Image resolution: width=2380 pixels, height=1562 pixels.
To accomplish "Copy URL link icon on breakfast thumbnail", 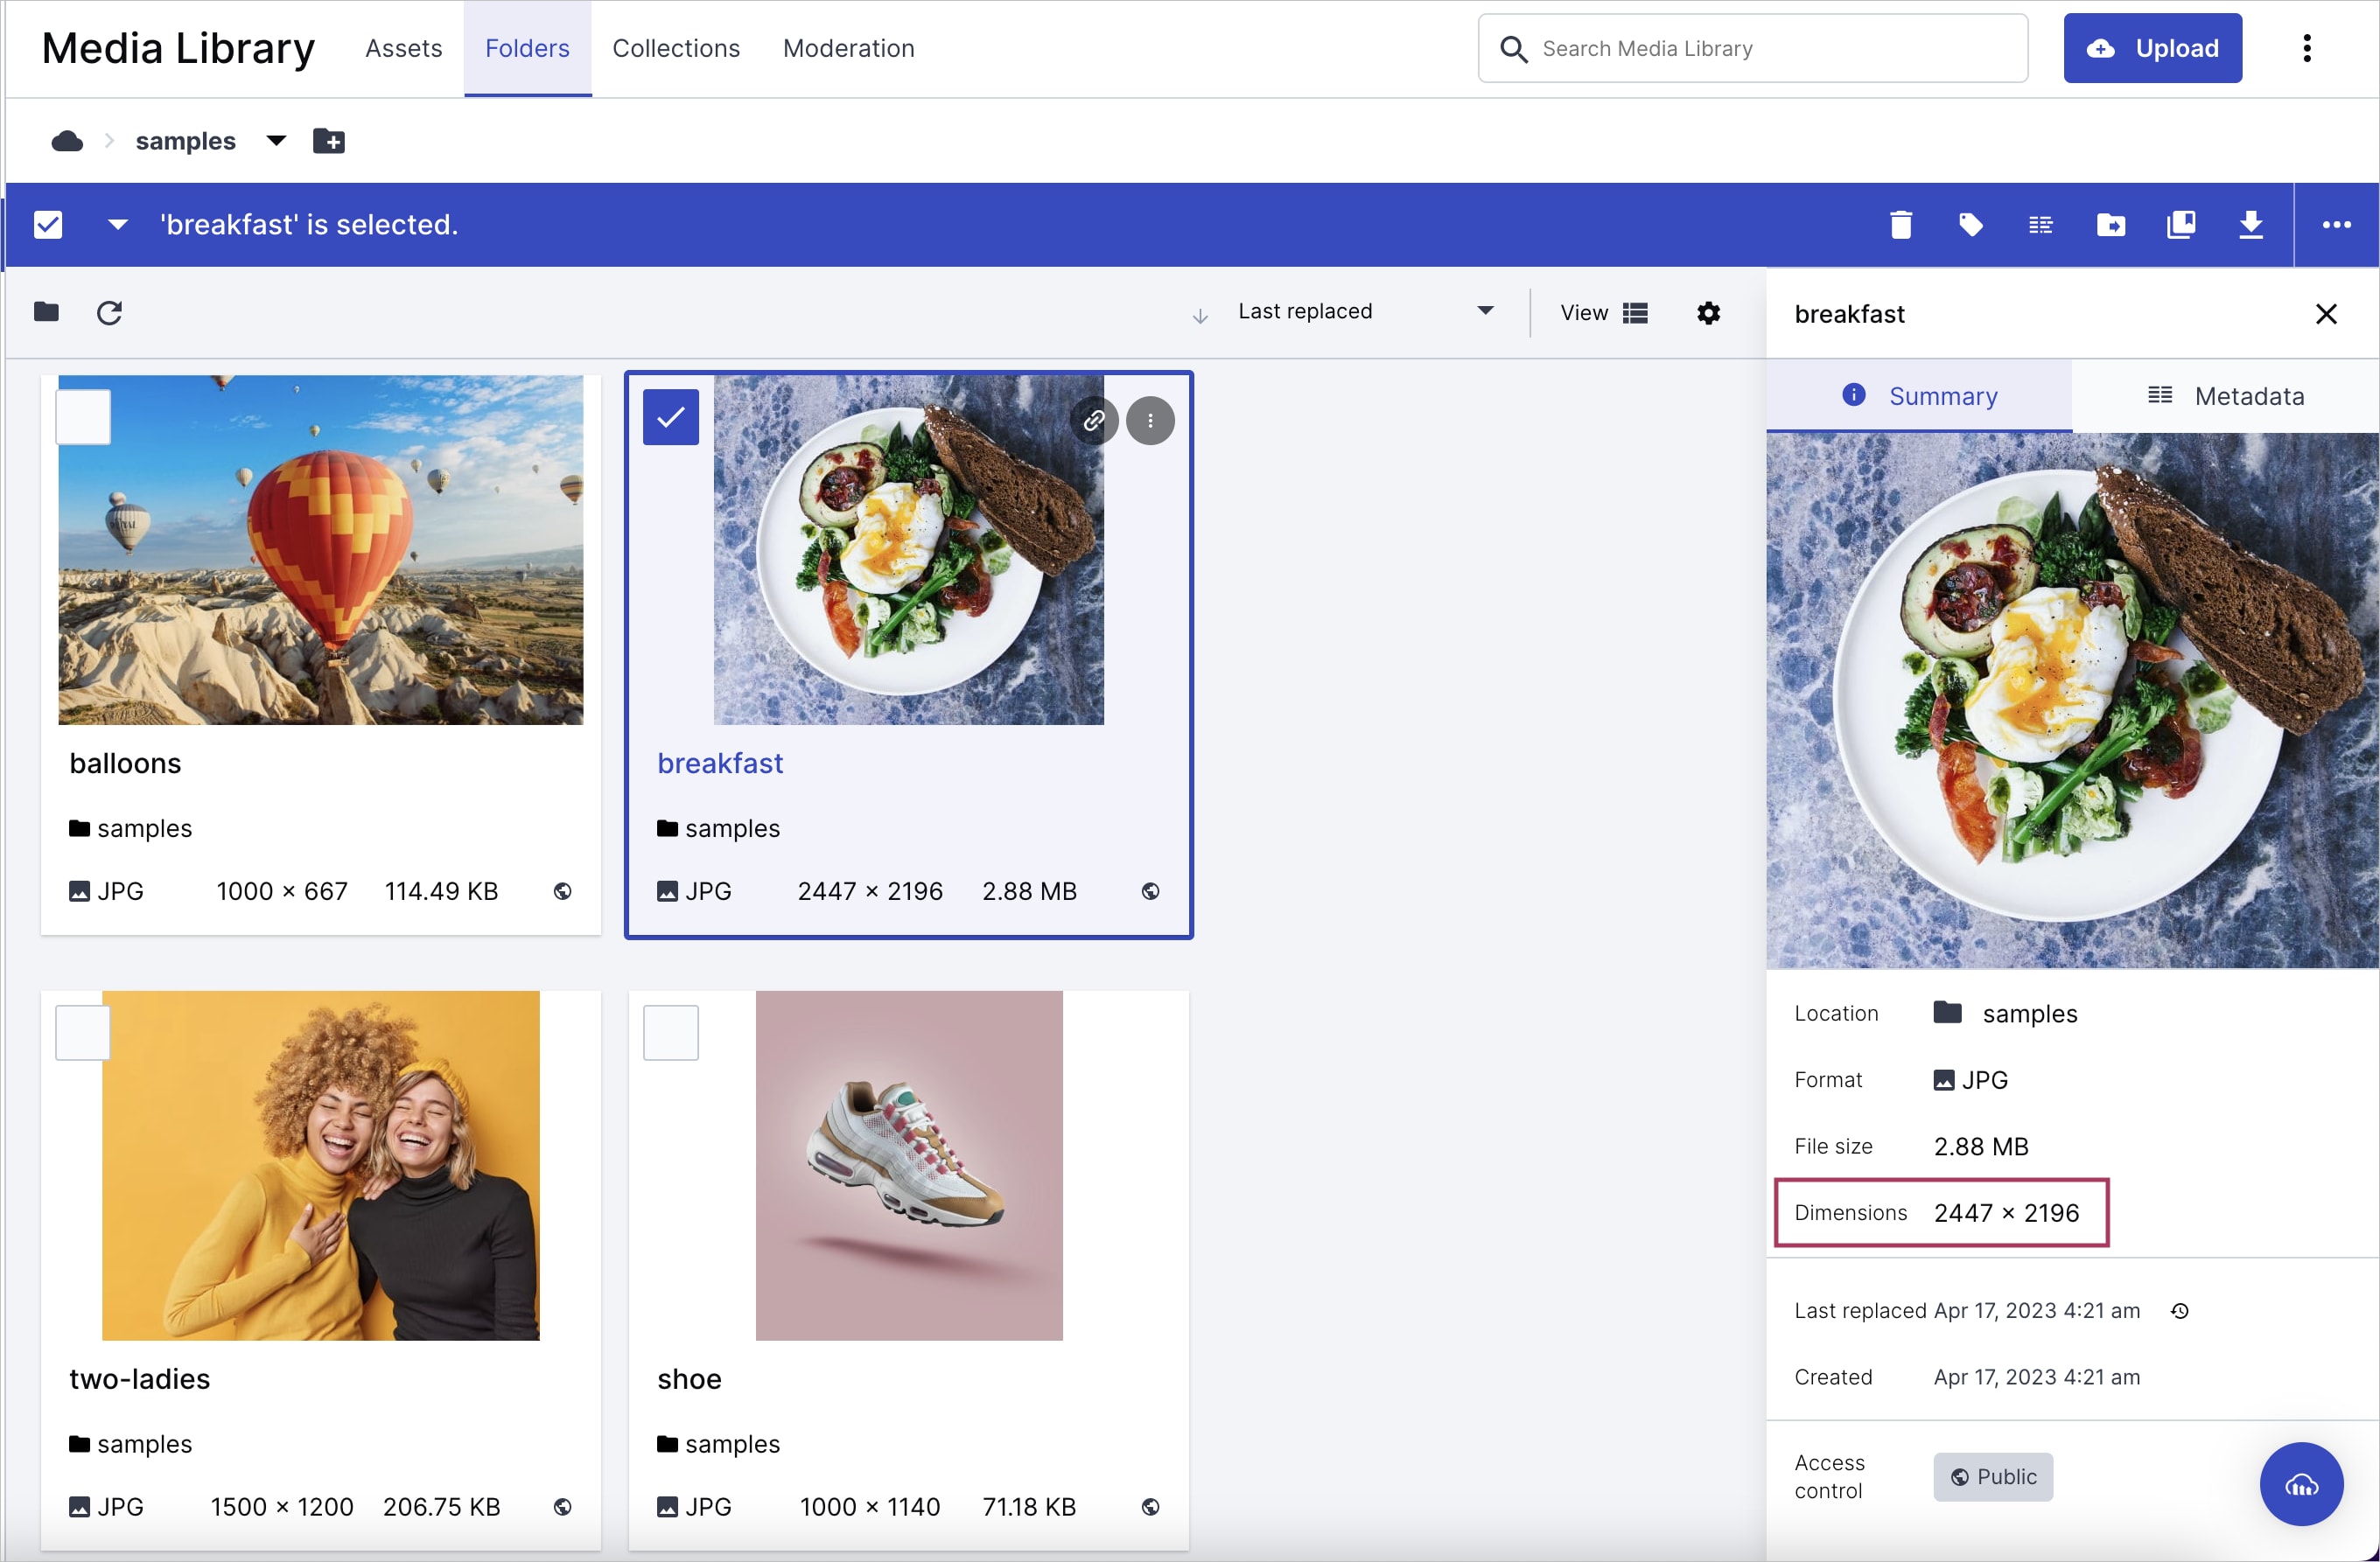I will 1094,421.
